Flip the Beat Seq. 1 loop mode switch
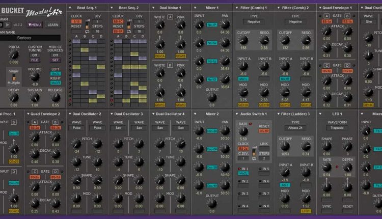The height and width of the screenshot is (219, 382). pos(87,25)
